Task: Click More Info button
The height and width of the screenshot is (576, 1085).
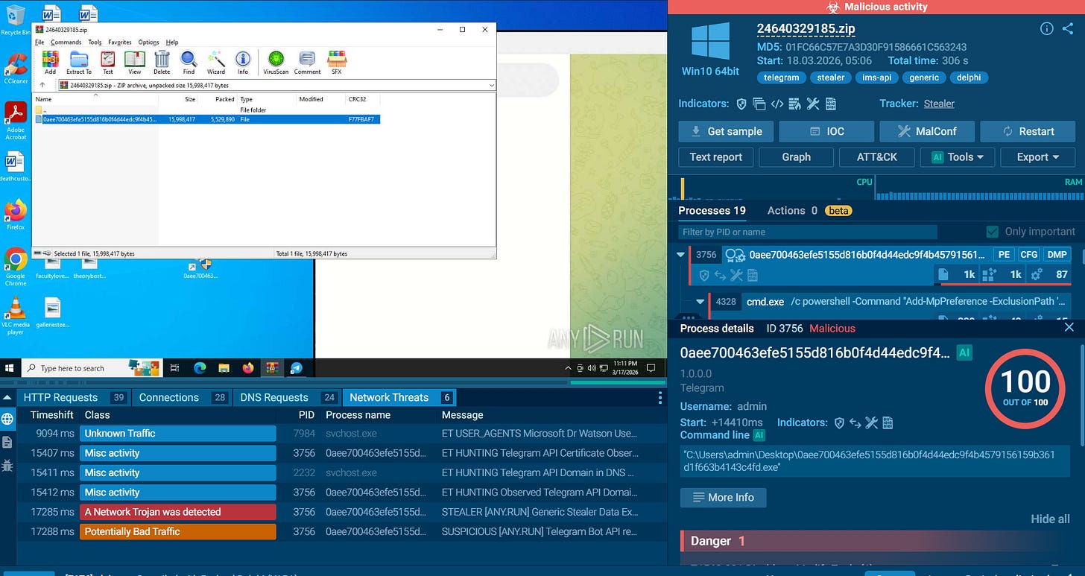Action: pos(723,497)
